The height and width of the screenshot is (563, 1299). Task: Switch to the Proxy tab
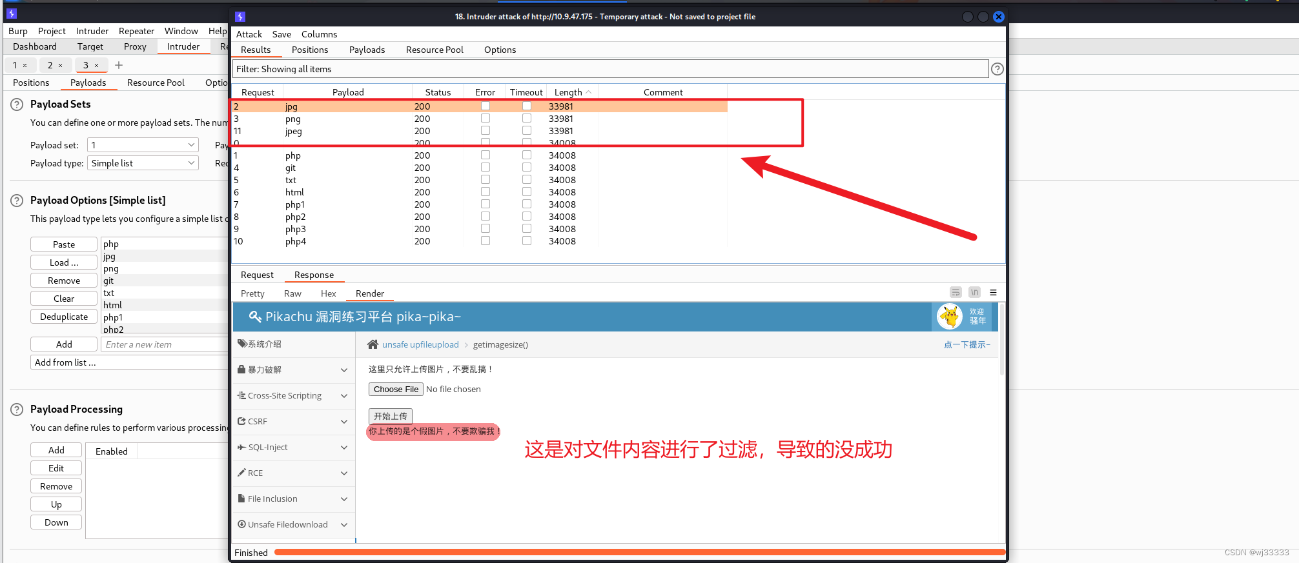tap(135, 46)
